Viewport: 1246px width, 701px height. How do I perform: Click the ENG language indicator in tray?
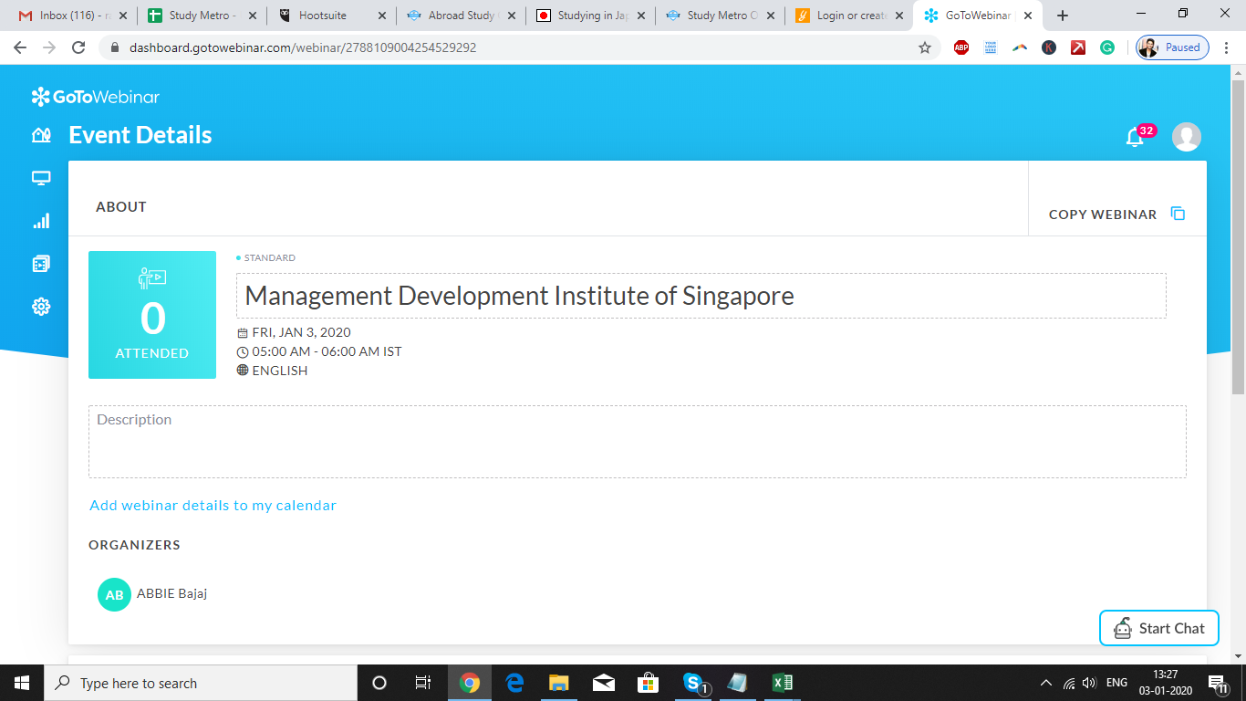click(1116, 683)
